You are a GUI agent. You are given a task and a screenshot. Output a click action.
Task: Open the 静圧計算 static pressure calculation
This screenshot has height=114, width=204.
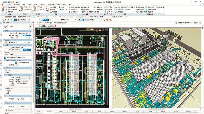pyautogui.click(x=149, y=12)
